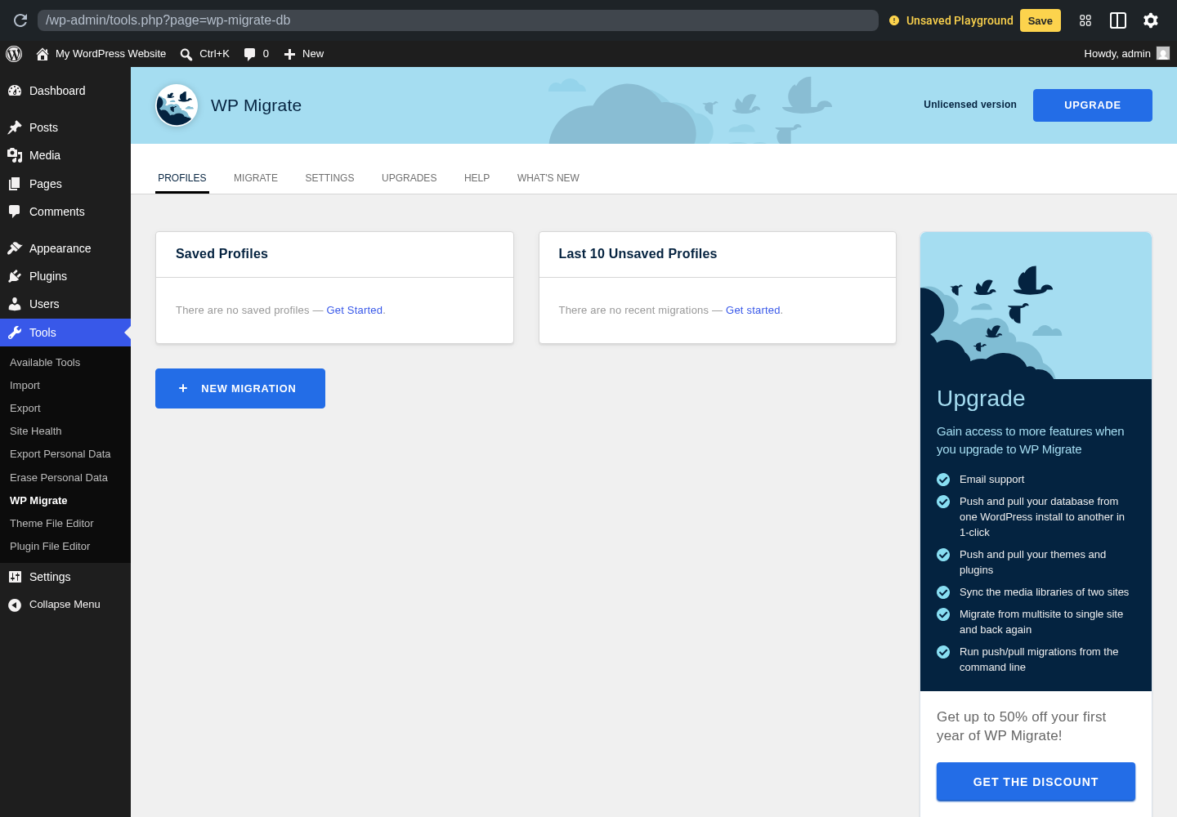Click the admin user avatar
The image size is (1177, 817).
1163,53
